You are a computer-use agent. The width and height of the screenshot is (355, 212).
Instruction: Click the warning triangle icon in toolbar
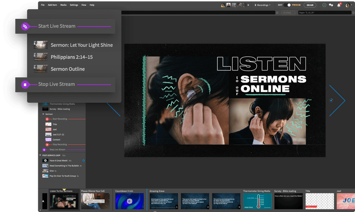coord(223,5)
